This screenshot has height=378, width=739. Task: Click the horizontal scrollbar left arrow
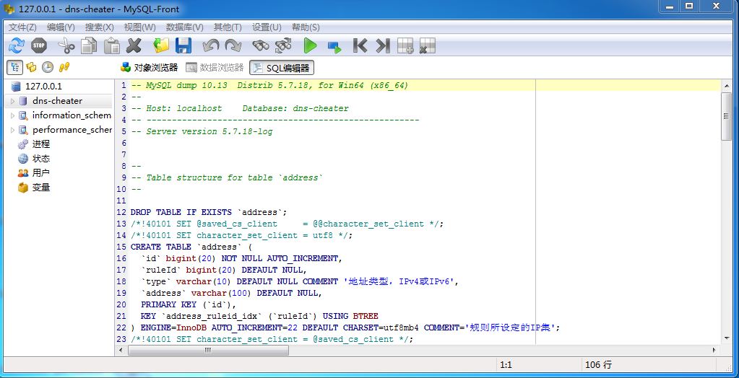click(x=121, y=350)
